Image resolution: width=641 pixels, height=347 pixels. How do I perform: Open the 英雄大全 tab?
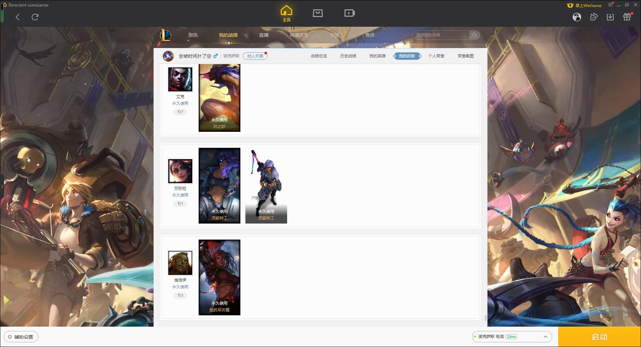point(299,35)
